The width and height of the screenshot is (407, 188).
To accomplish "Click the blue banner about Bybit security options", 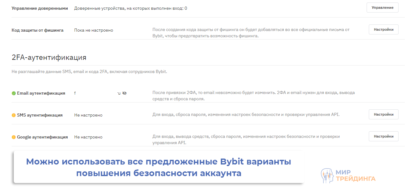I will (x=159, y=167).
